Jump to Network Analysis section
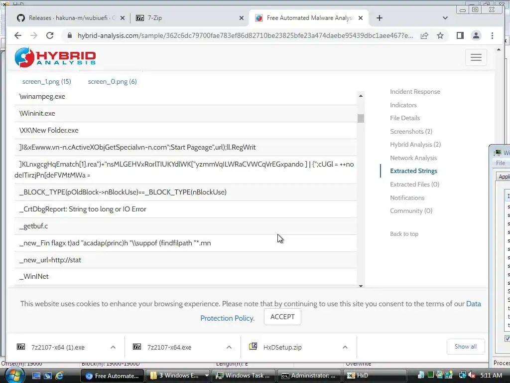510x383 pixels. [x=413, y=158]
